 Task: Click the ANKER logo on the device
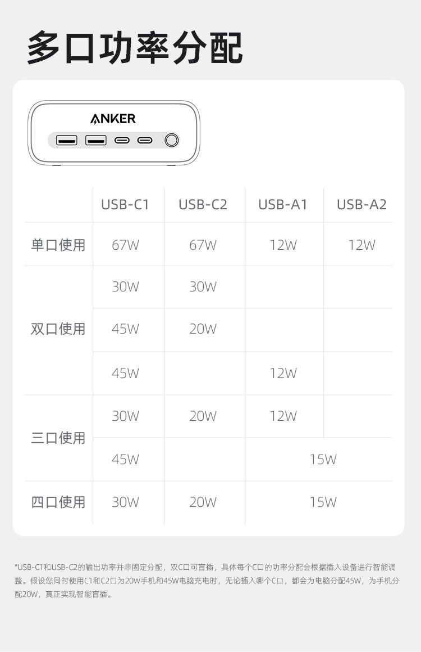point(113,119)
